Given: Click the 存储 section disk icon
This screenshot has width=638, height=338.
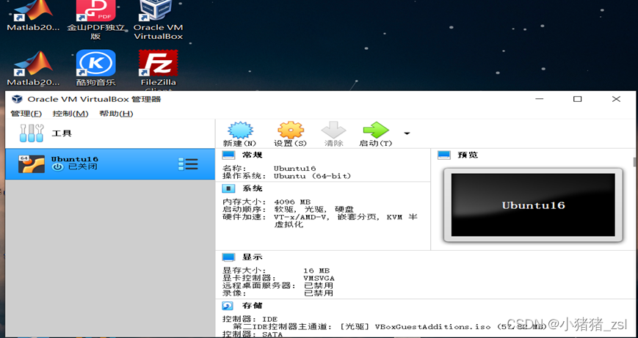Looking at the screenshot, I should pyautogui.click(x=228, y=306).
